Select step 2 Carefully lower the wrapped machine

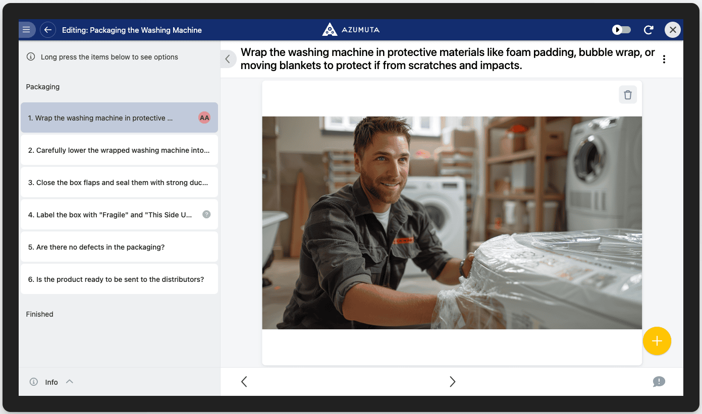tap(119, 150)
